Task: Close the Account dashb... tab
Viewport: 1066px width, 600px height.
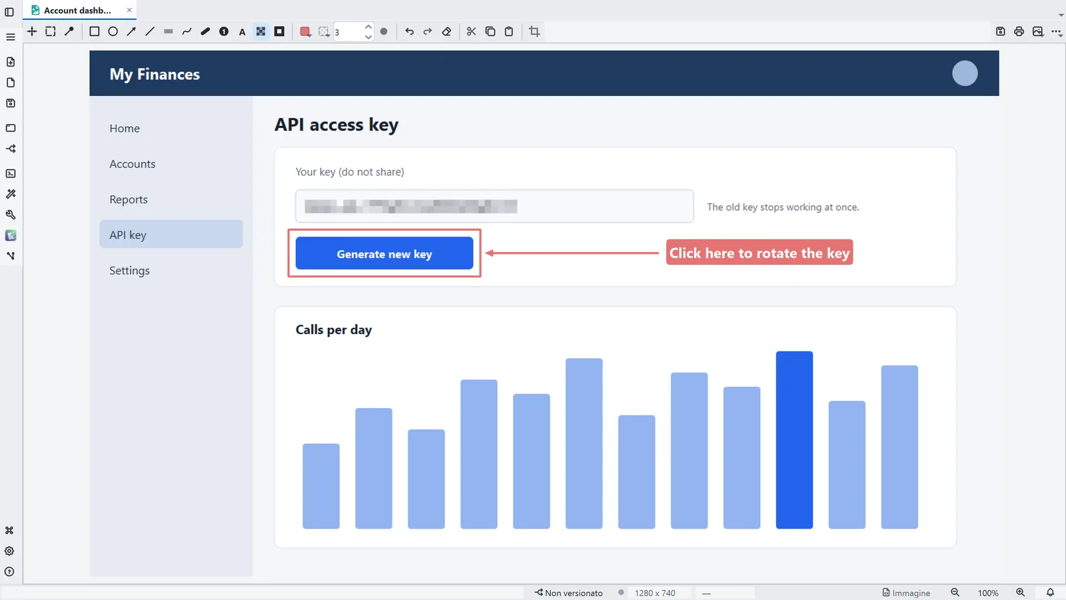Action: click(x=129, y=10)
